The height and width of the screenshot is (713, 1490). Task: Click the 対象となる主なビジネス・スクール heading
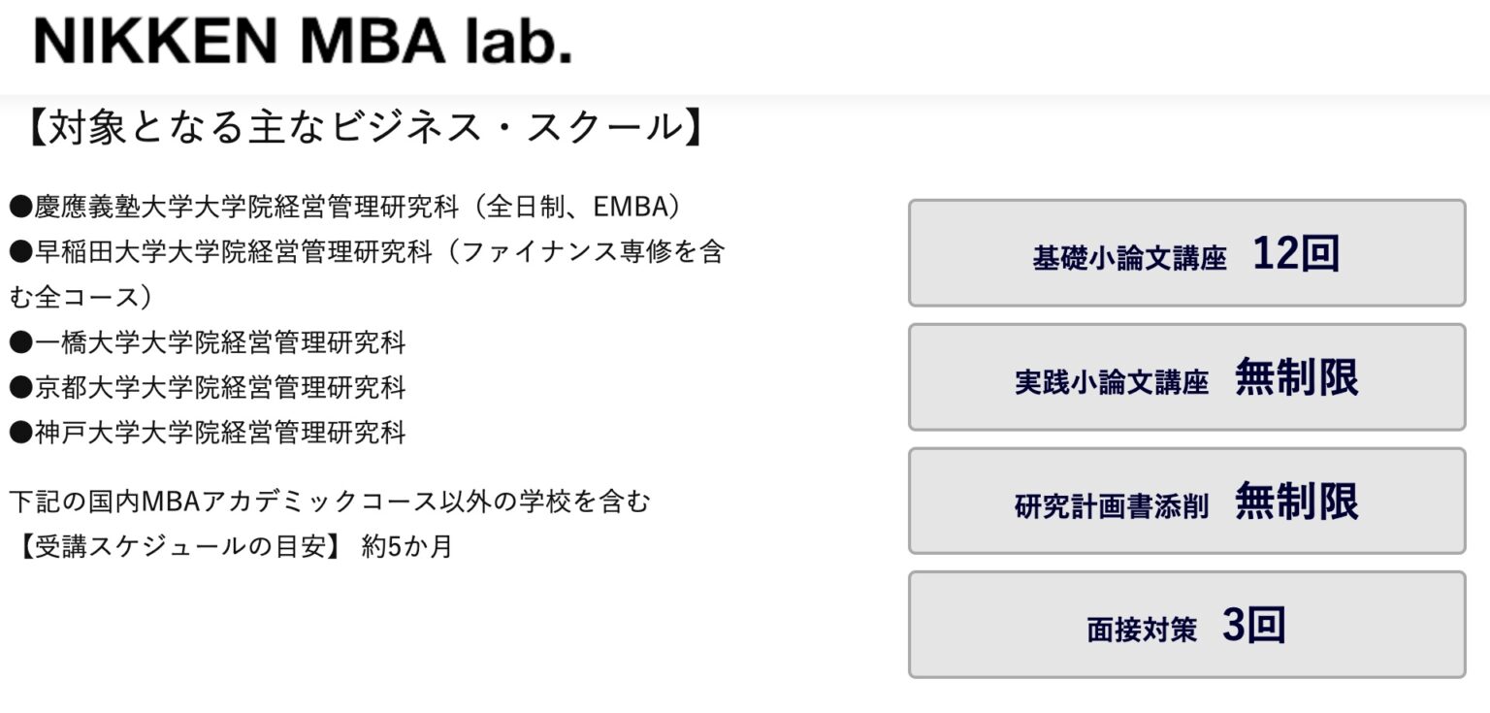tap(364, 124)
